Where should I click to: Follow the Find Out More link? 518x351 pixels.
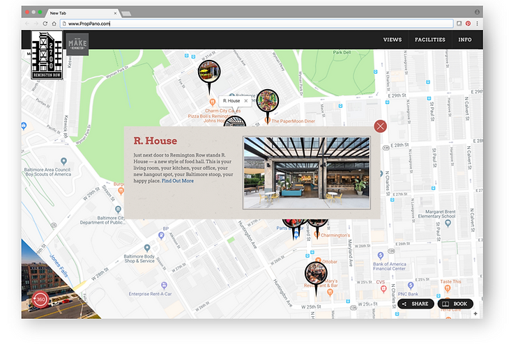pos(177,181)
